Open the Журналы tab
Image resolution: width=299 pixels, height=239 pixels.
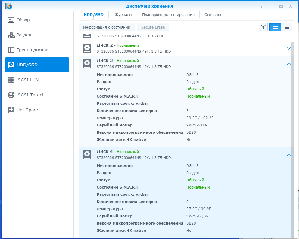coord(123,15)
